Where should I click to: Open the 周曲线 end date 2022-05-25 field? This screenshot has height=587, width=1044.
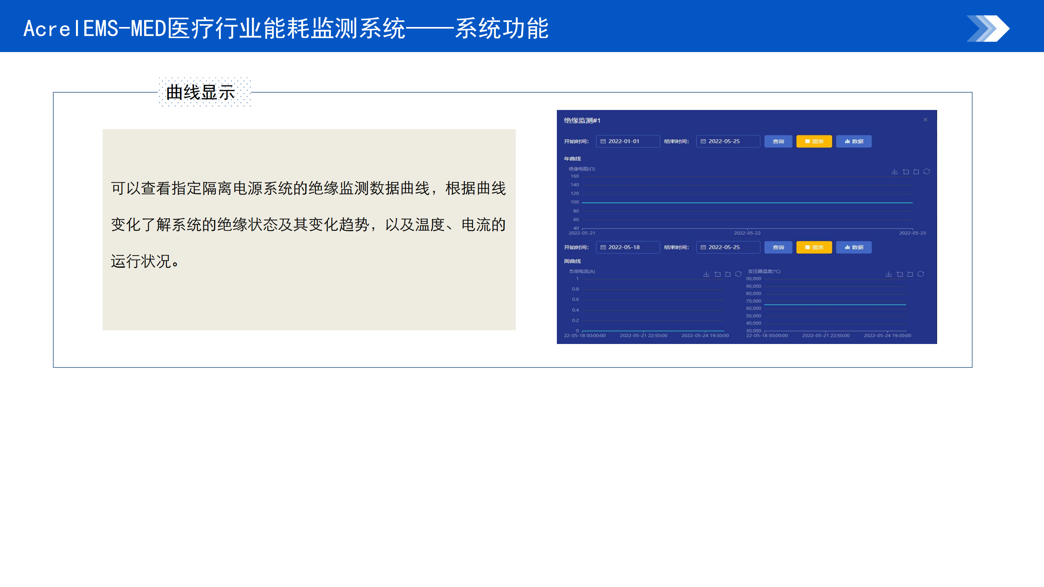click(728, 247)
